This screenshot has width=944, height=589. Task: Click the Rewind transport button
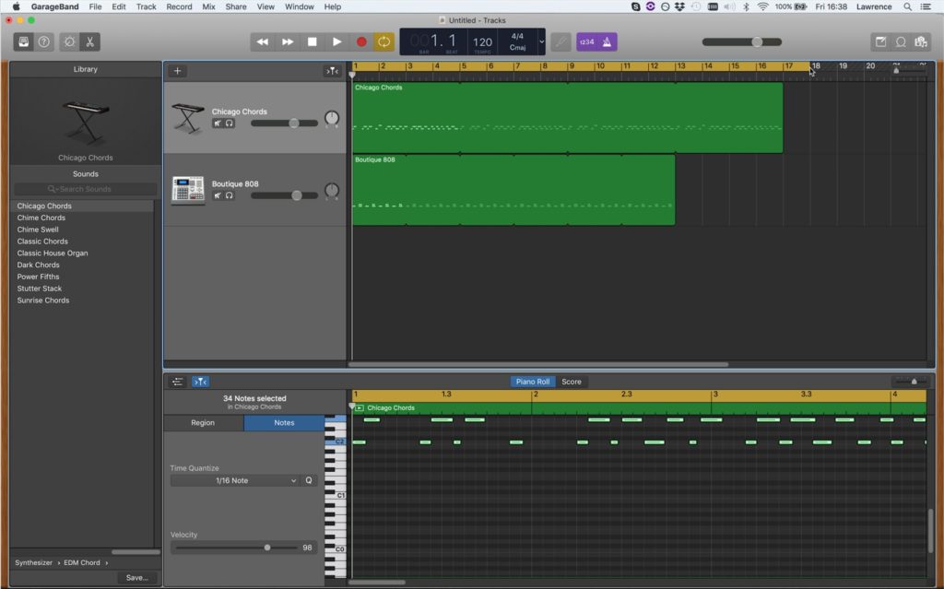(x=263, y=41)
